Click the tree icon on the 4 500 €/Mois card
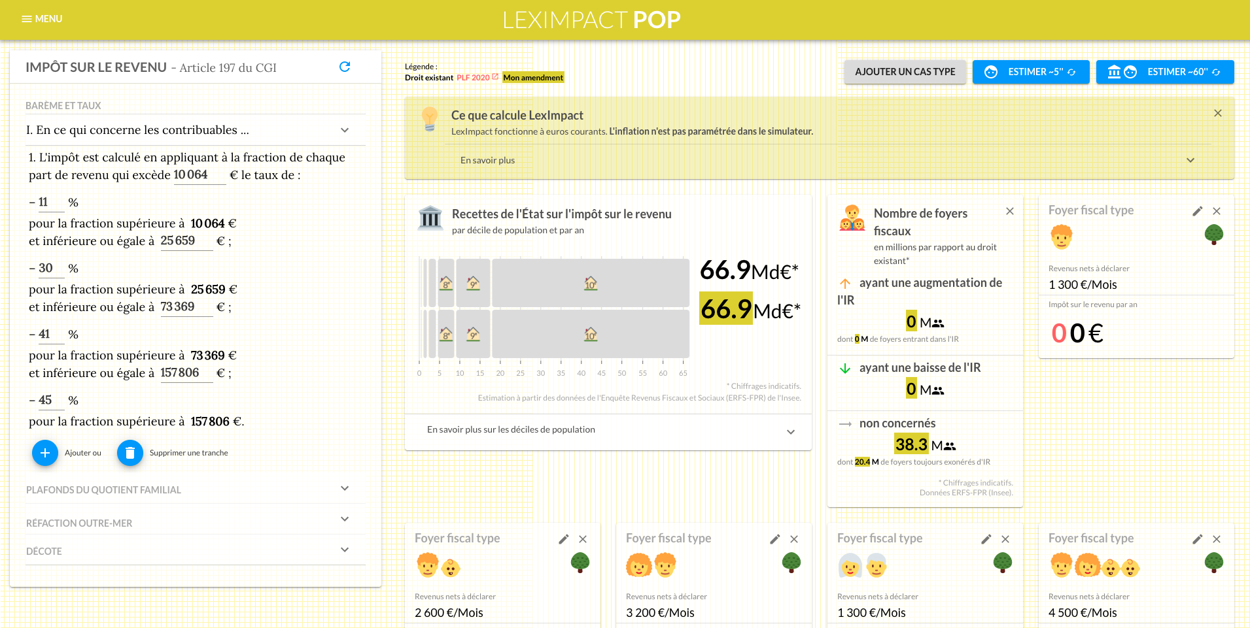Screen dimensions: 1250x628 (x=1214, y=563)
